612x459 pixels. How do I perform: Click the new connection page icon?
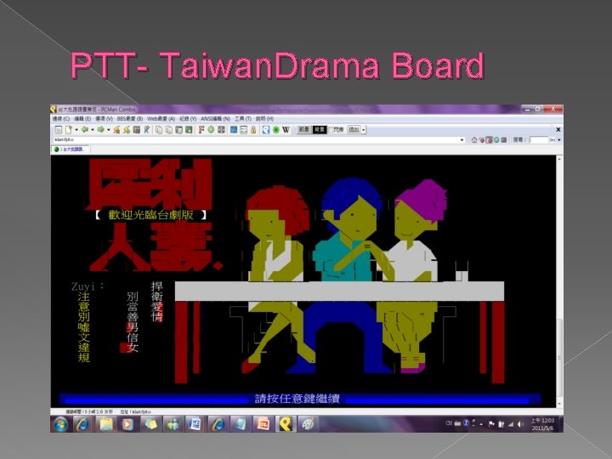coord(69,129)
